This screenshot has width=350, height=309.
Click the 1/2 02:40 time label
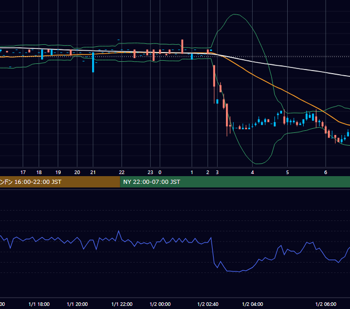click(x=208, y=304)
